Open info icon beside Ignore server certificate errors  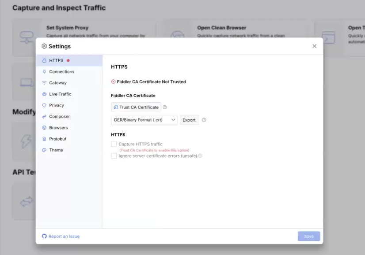coord(200,156)
